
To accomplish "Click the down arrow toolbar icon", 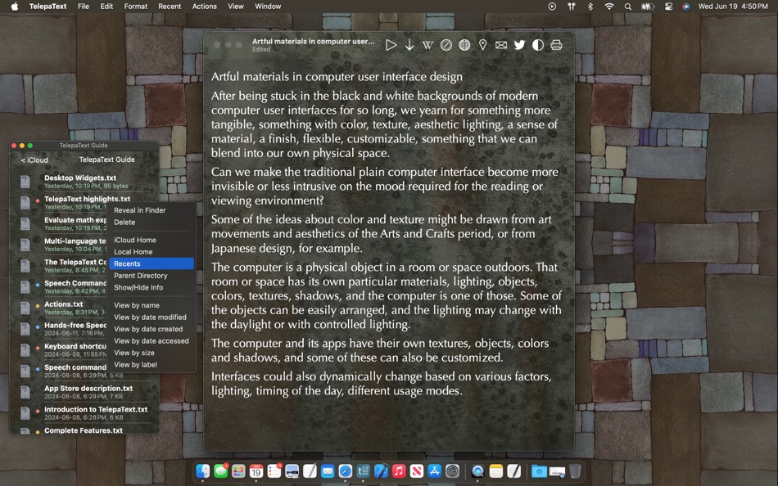I will pos(409,45).
